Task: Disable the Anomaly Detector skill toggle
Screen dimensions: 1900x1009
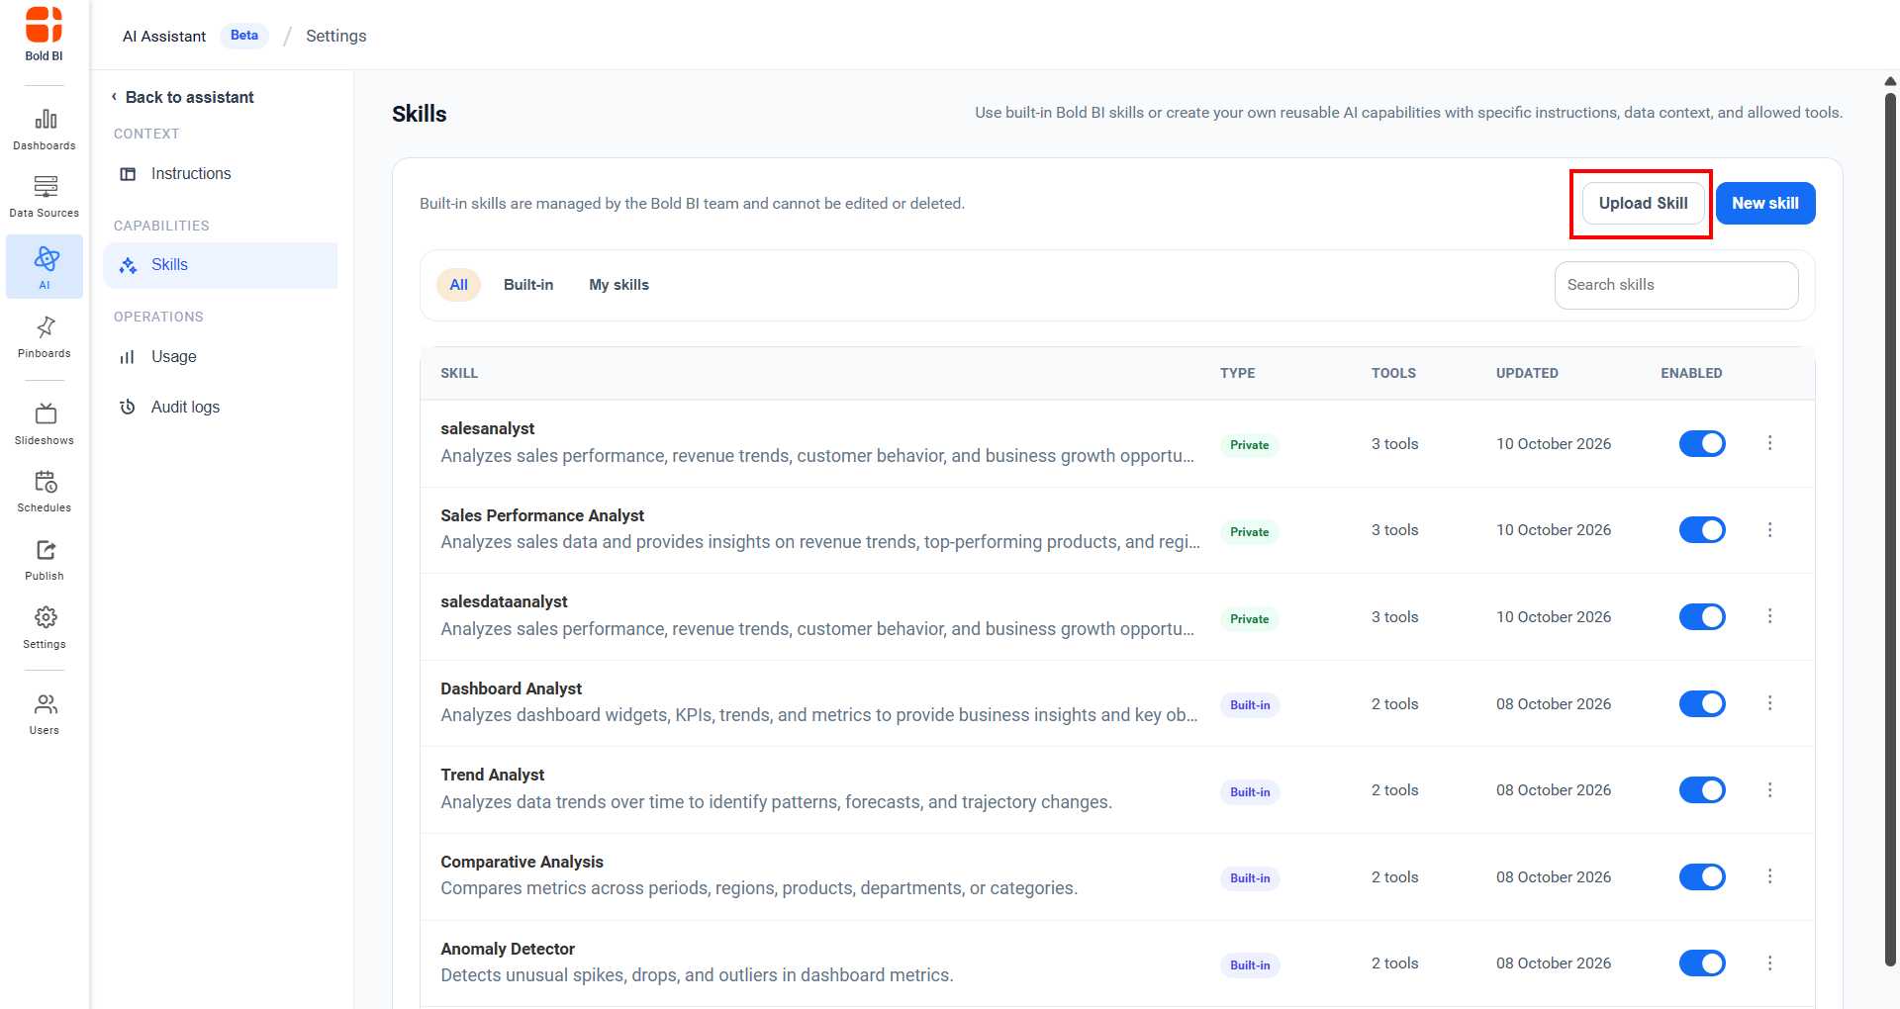Action: pos(1702,963)
